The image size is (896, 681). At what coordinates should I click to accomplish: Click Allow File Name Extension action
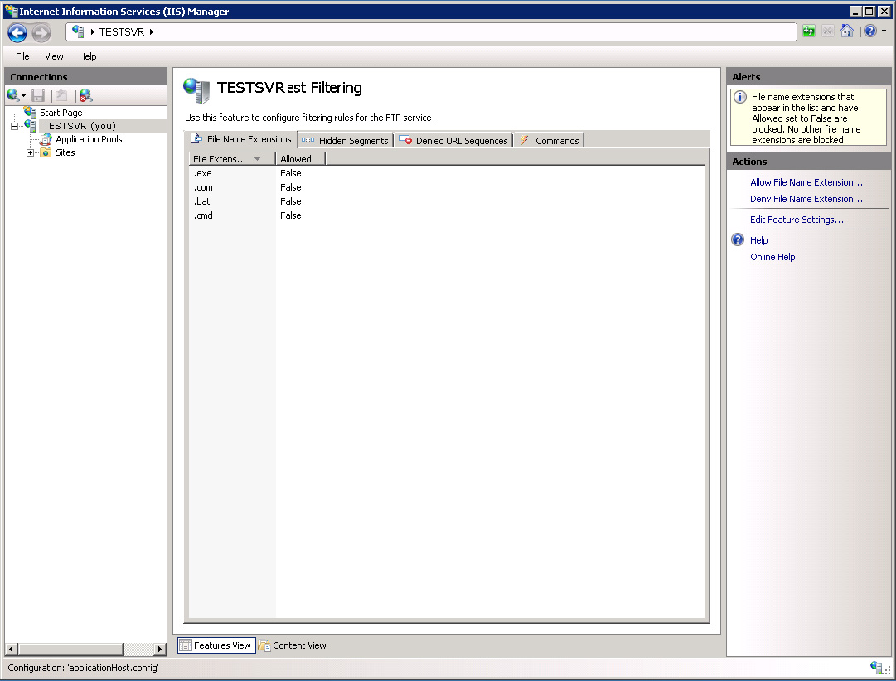806,182
